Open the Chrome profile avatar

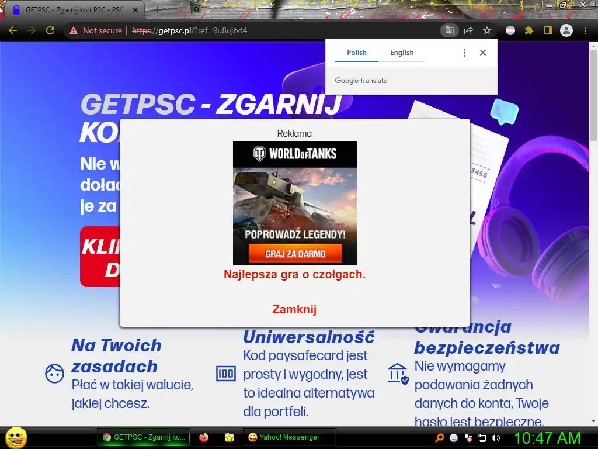coord(566,30)
